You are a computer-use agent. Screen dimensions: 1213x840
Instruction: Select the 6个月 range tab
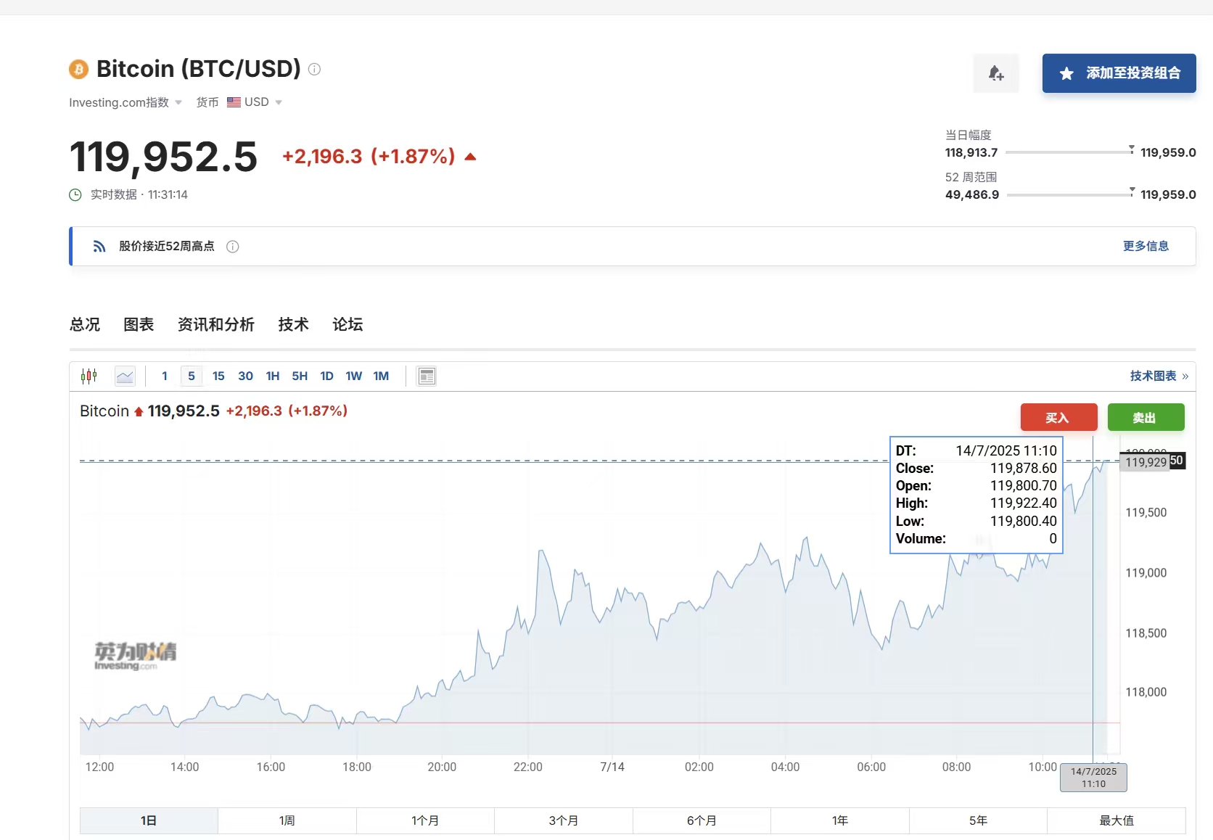(702, 820)
